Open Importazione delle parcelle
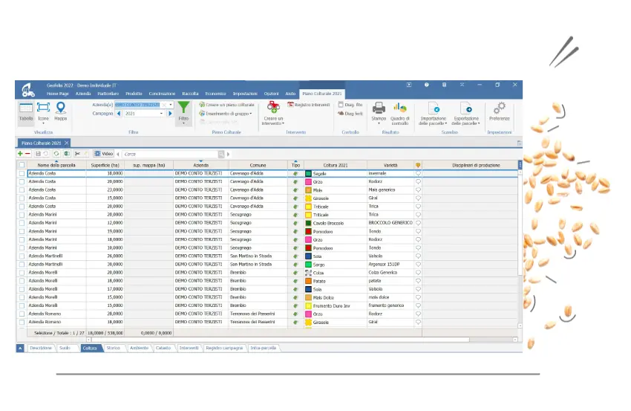 pos(433,113)
